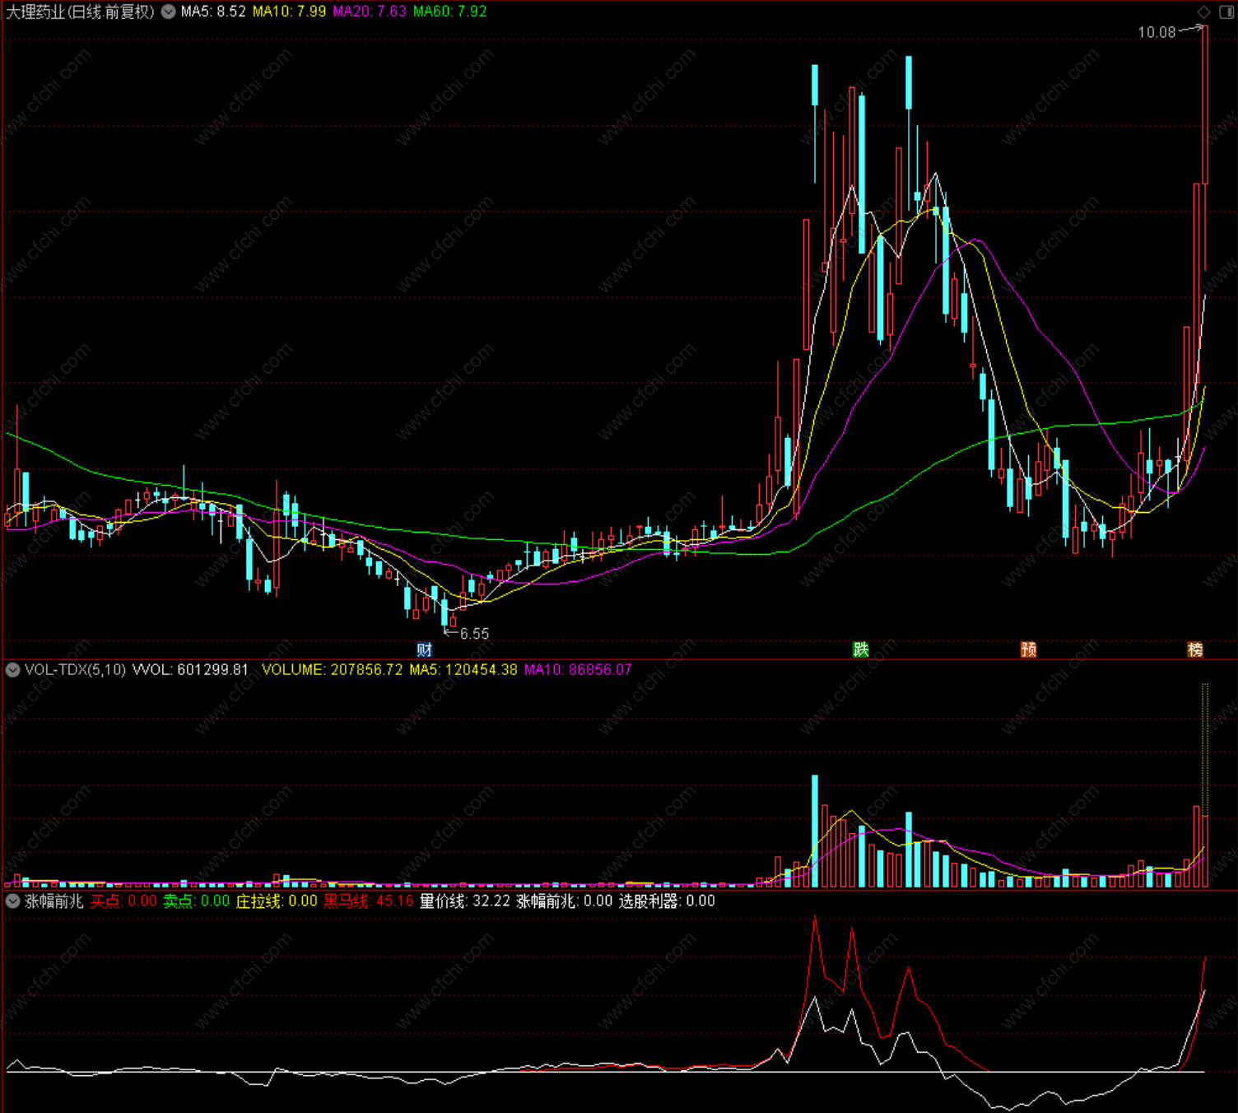Click the green 跌 marker on chart

[861, 650]
